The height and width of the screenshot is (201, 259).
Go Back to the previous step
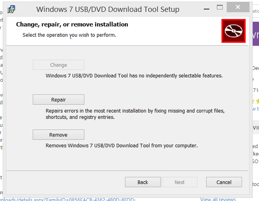(x=143, y=182)
